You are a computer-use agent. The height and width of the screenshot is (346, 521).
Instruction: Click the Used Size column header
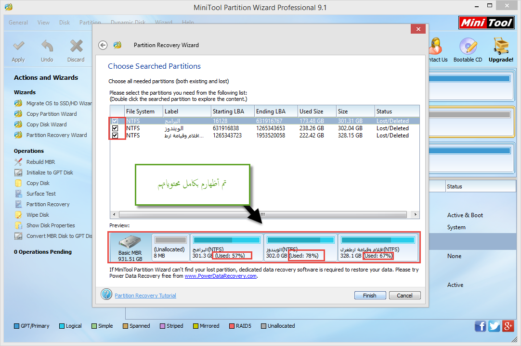coord(317,111)
